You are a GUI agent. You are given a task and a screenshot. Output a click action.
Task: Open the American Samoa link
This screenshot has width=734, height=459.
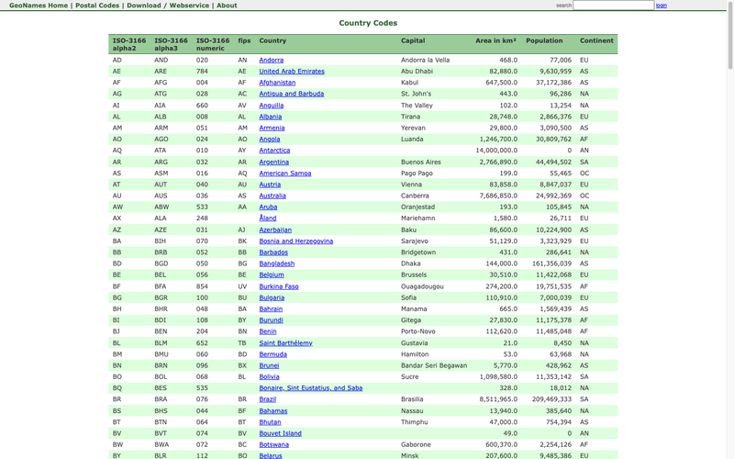[284, 174]
